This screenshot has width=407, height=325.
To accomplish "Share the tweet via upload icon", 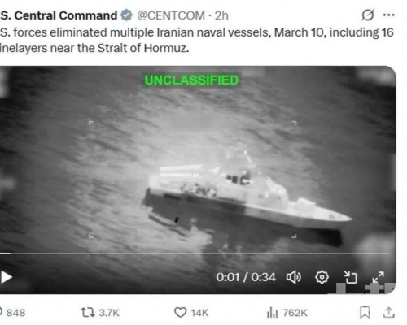I will click(388, 312).
